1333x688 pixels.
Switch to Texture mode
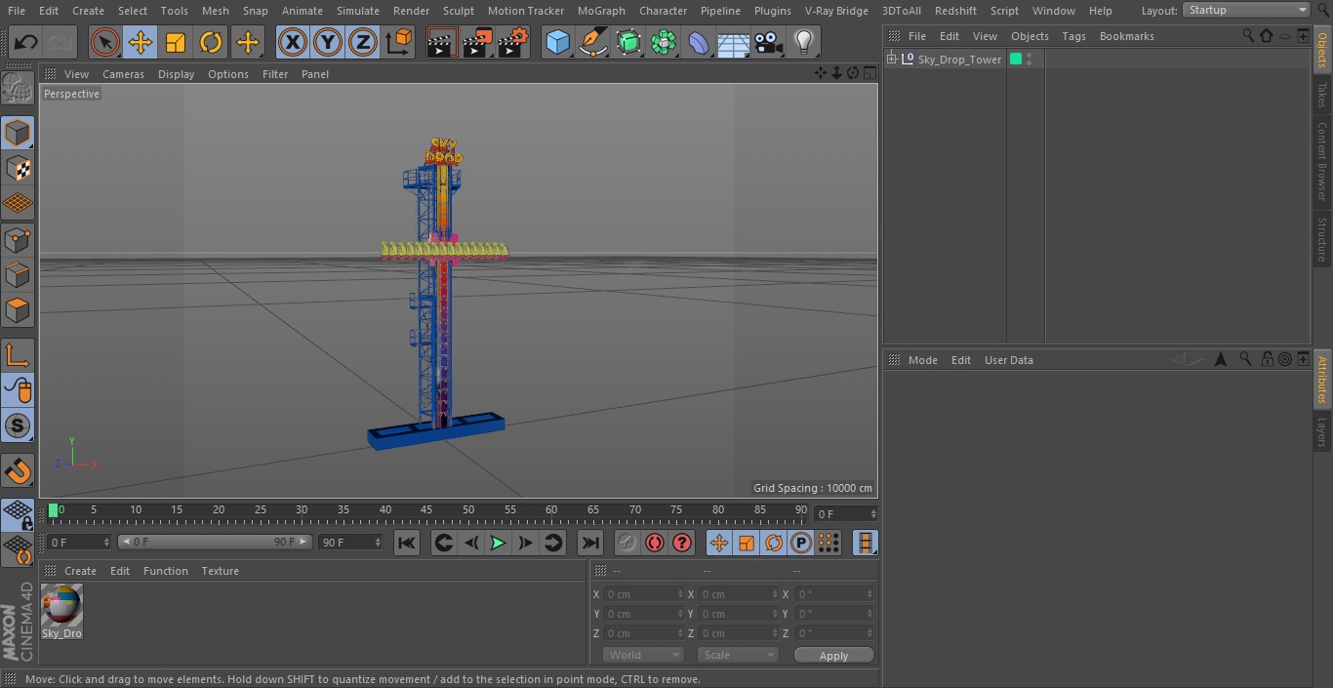(x=18, y=169)
